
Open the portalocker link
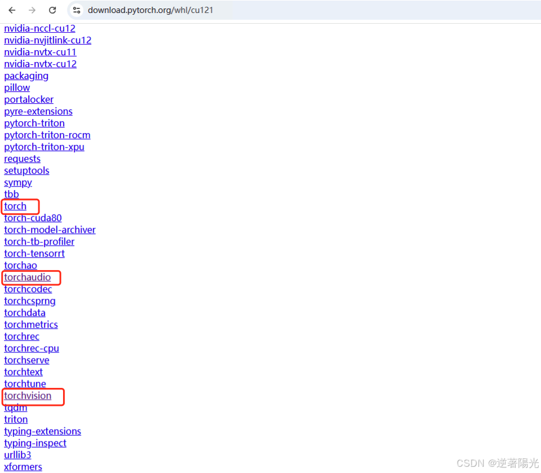(x=29, y=100)
